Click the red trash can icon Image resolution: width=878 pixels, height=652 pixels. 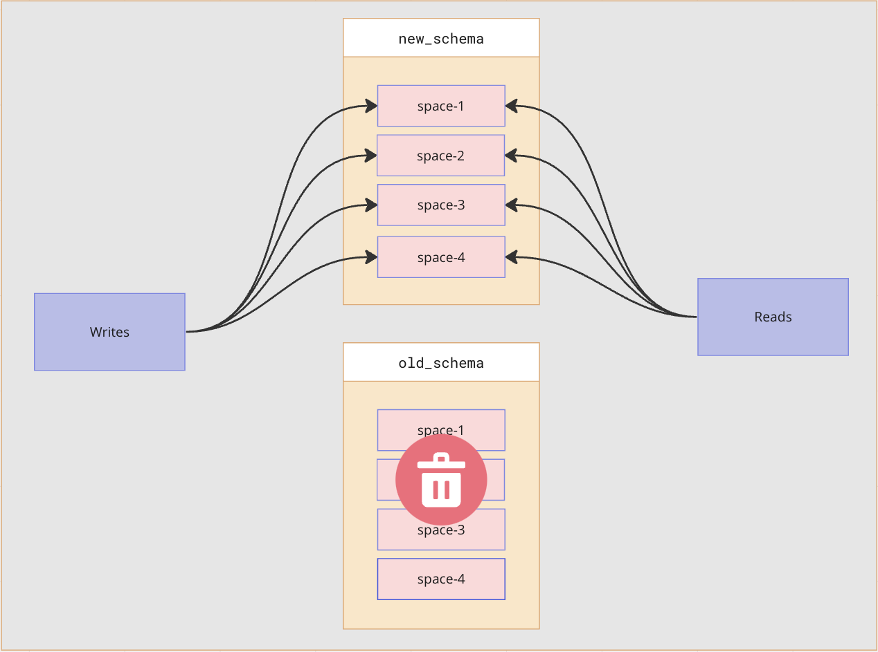(x=441, y=479)
